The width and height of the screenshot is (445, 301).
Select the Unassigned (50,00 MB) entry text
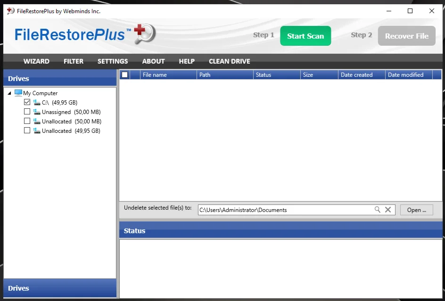click(x=71, y=112)
